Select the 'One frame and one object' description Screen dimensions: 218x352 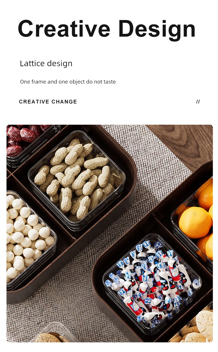68,82
